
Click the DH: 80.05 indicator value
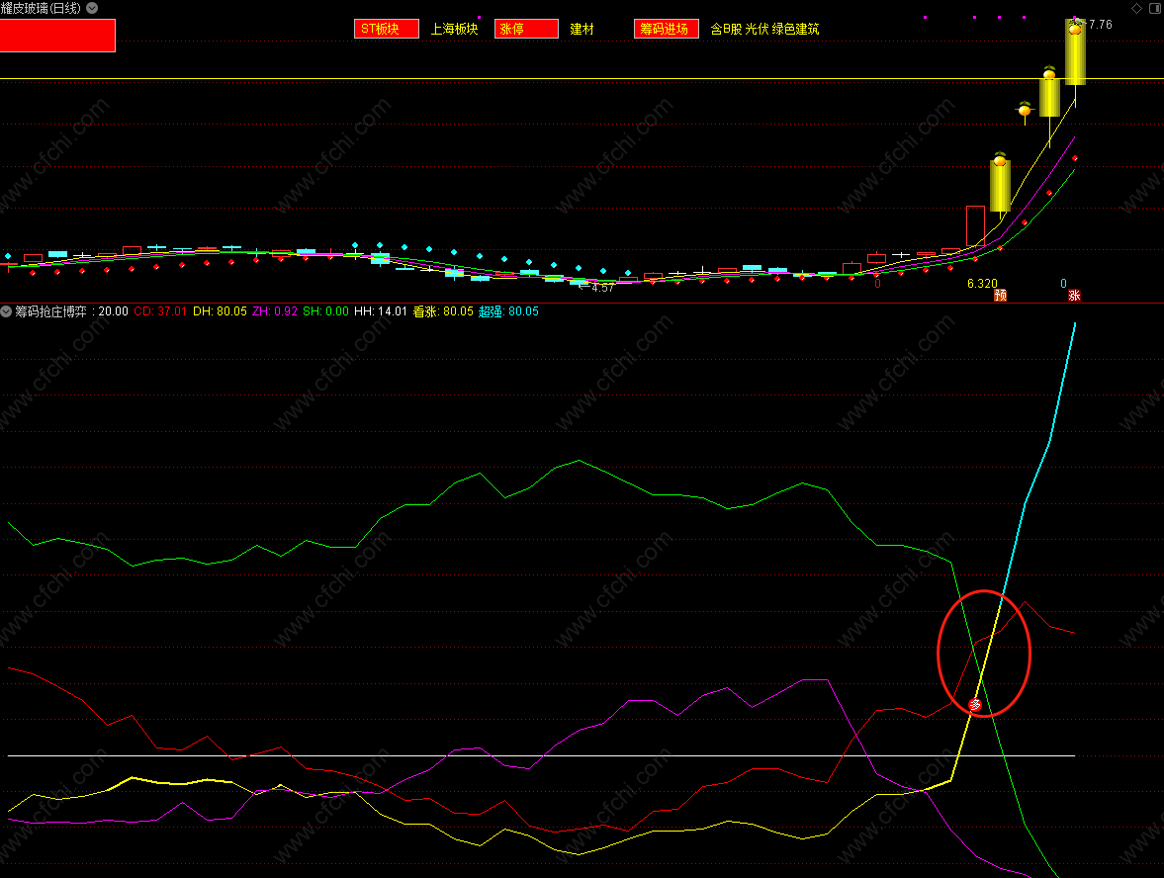pos(220,311)
